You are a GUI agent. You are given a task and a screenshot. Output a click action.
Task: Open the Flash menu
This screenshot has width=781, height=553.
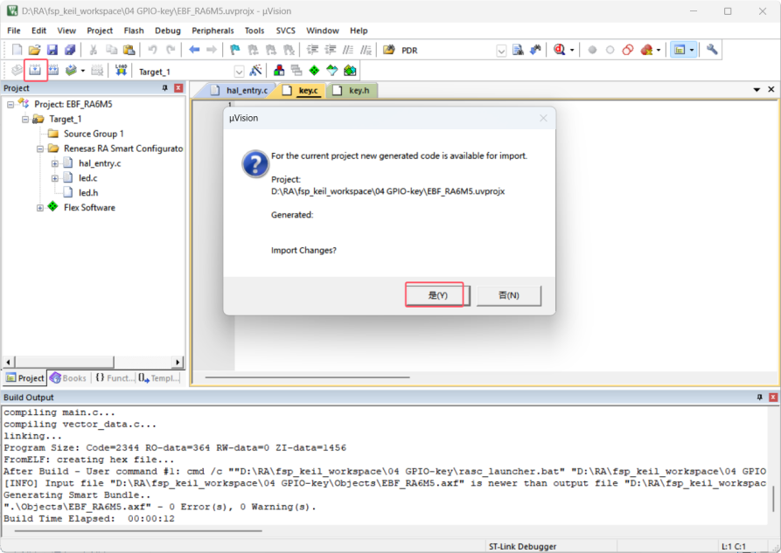pyautogui.click(x=134, y=31)
